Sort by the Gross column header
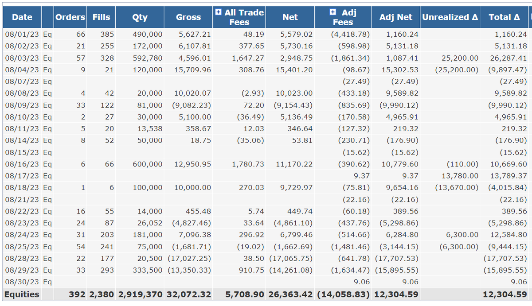This screenshot has width=532, height=306. pos(188,17)
